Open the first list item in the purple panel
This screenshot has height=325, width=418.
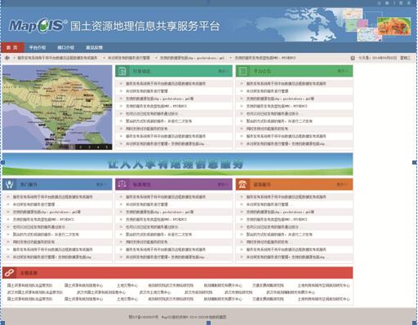coord(166,197)
